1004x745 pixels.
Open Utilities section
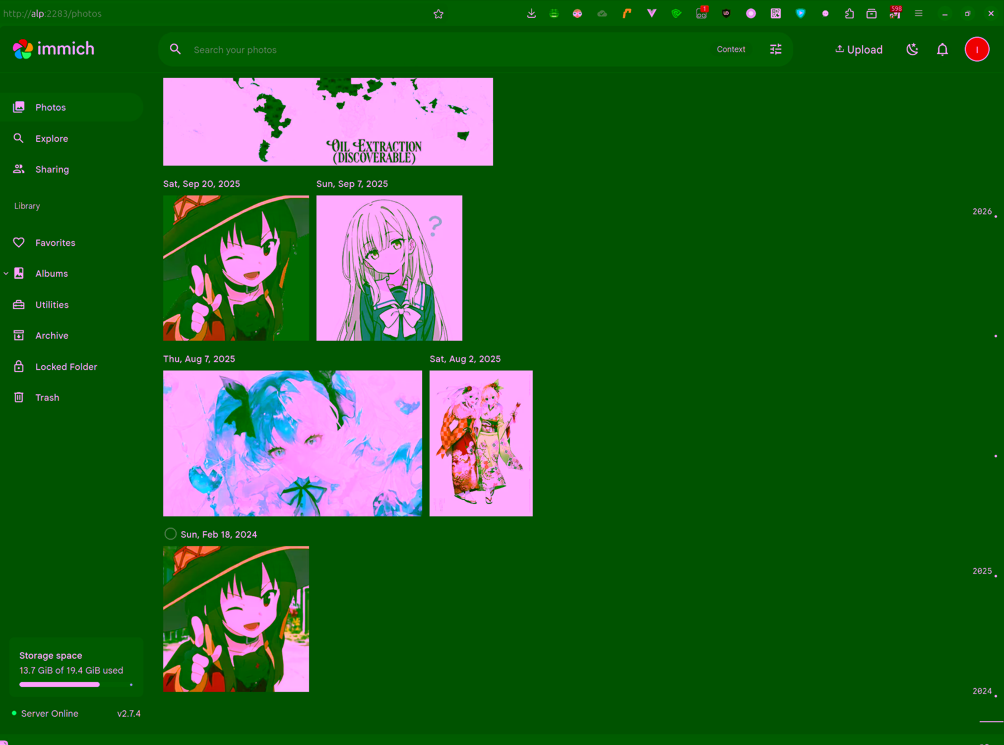point(52,305)
